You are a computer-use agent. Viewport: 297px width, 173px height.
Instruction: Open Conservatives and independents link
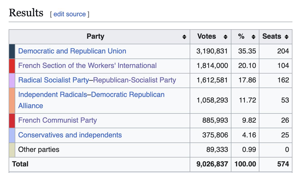70,135
